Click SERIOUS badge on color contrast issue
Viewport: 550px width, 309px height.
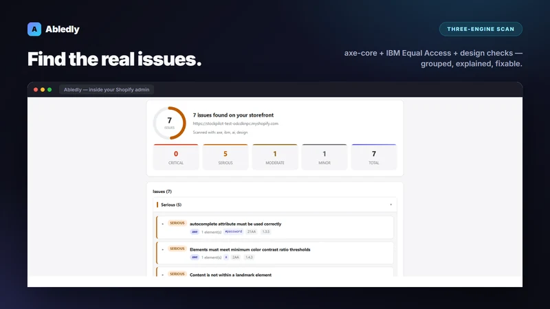tap(177, 249)
